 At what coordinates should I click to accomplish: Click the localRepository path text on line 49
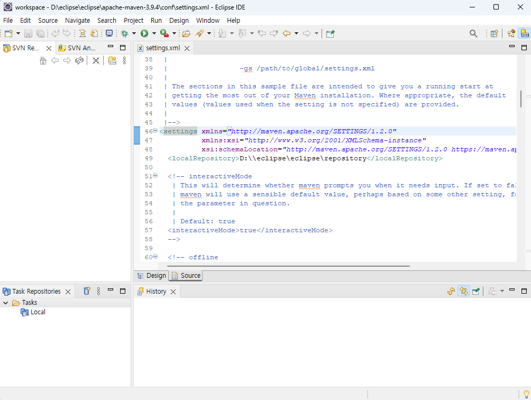click(303, 158)
